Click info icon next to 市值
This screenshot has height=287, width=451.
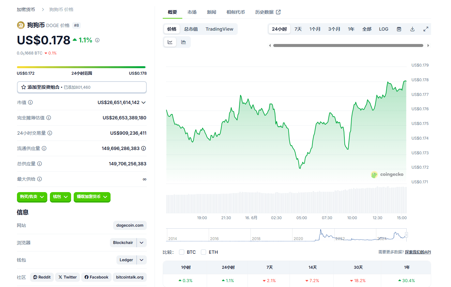[x=30, y=102]
